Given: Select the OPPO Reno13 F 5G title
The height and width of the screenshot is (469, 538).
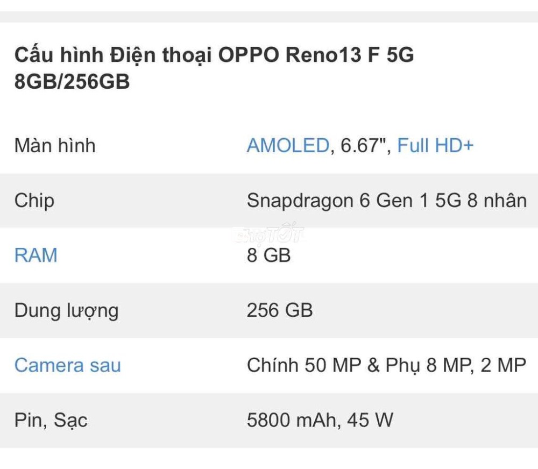Looking at the screenshot, I should point(316,55).
